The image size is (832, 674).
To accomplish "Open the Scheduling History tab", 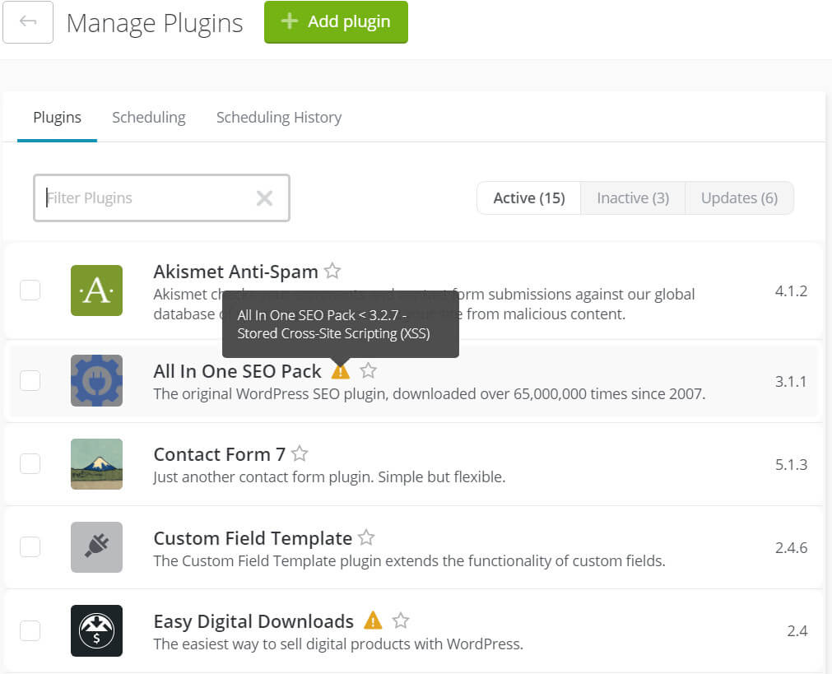I will (279, 118).
